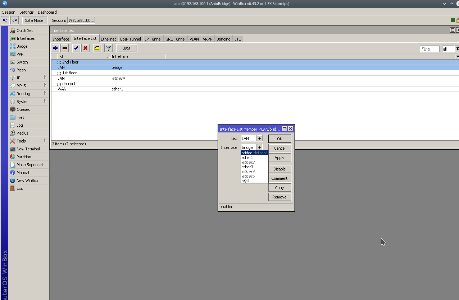Viewport: 459px width, 300px height.
Task: Click the Find search field
Action: (430, 49)
